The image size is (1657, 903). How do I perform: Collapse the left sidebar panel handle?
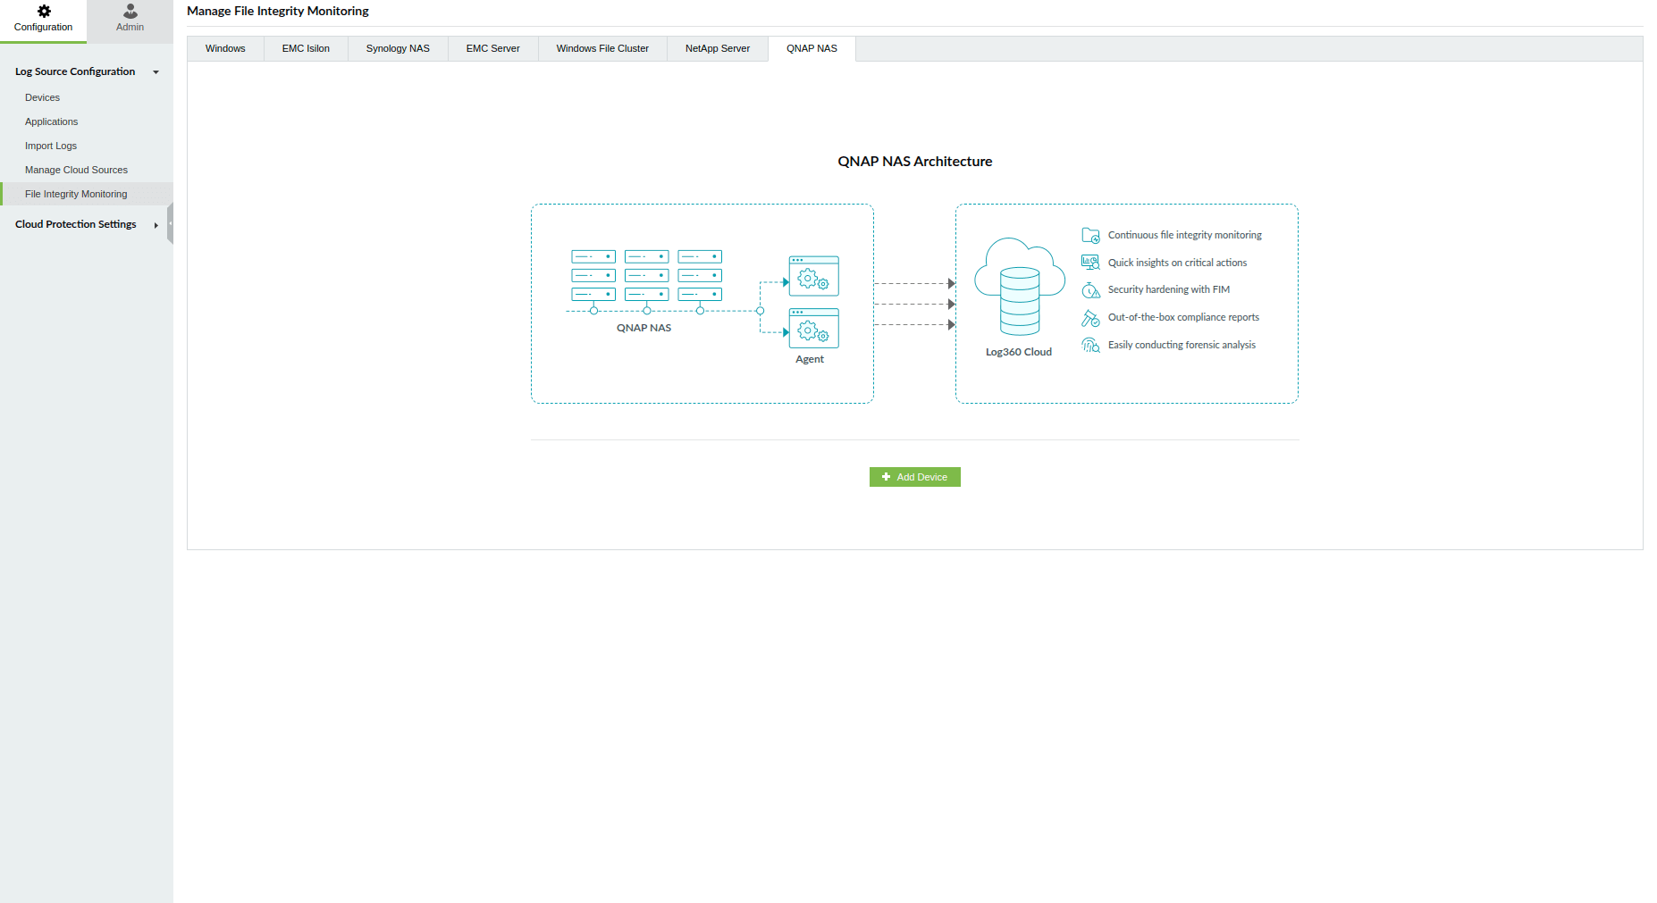[170, 223]
